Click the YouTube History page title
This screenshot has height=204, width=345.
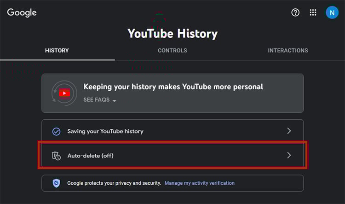coord(172,34)
